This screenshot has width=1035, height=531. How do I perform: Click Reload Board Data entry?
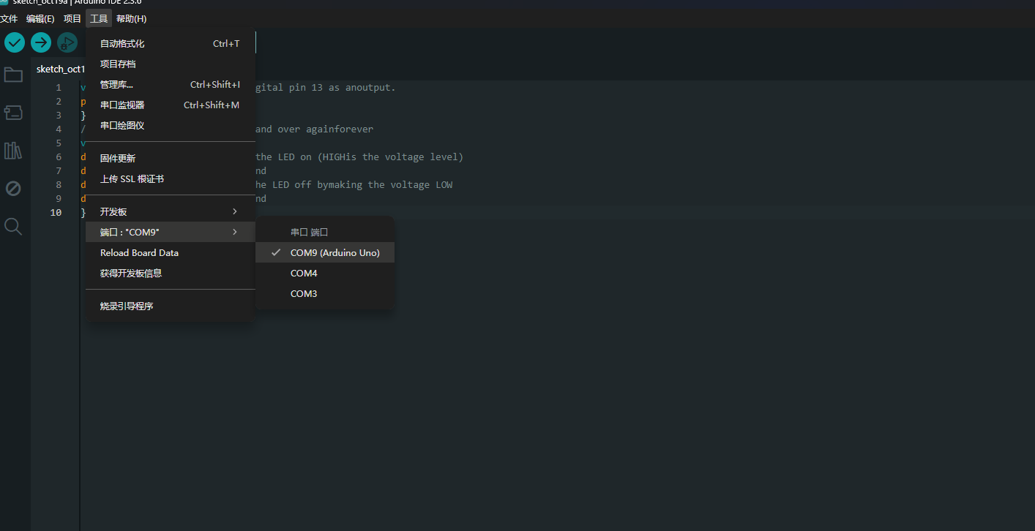171,252
